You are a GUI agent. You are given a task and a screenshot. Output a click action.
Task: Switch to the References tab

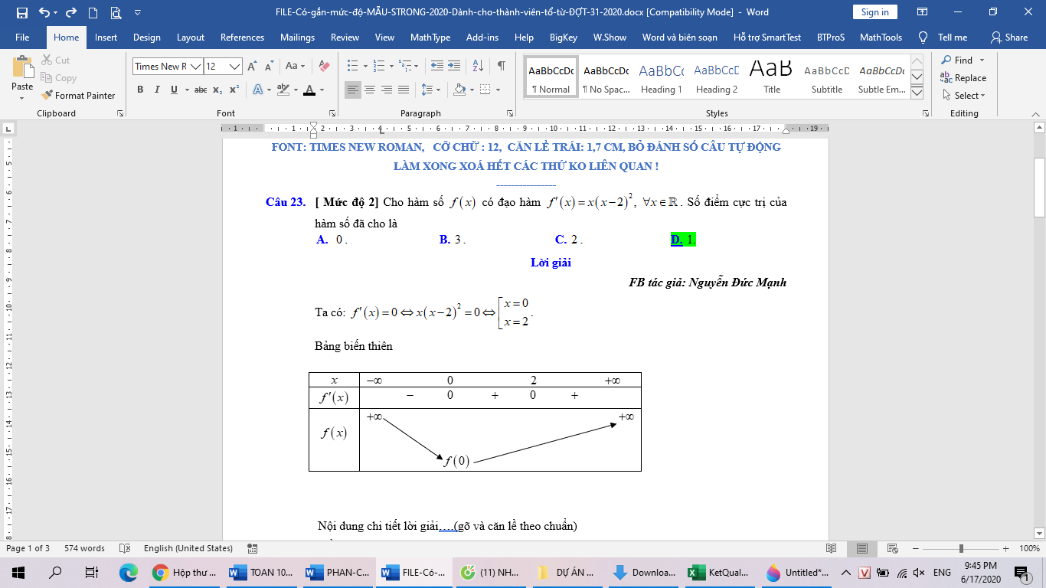tap(242, 38)
